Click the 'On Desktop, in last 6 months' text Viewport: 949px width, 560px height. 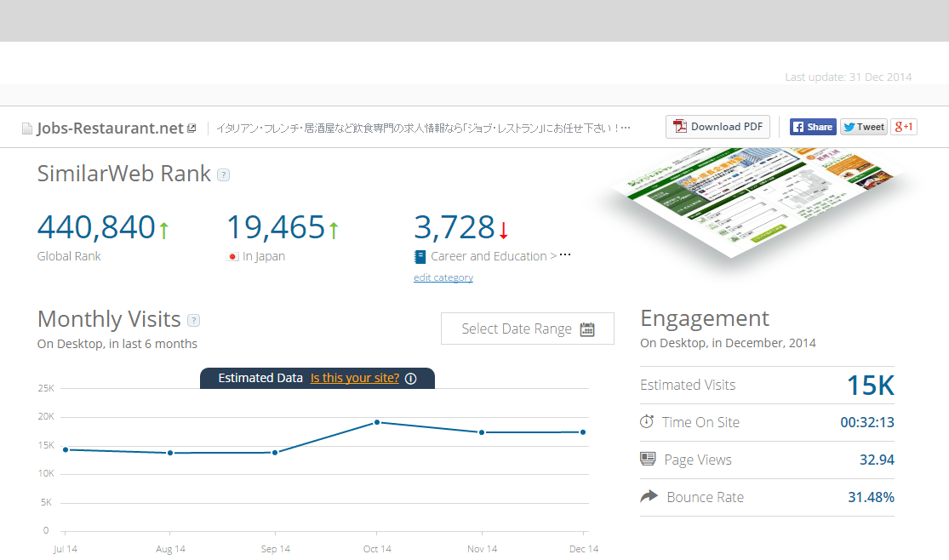tap(117, 344)
